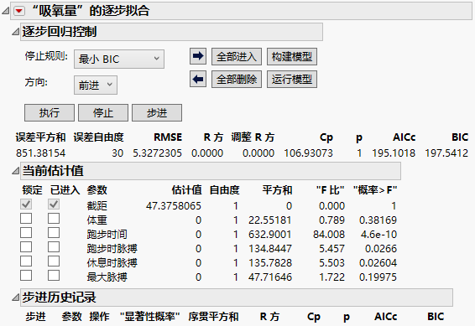Click the "显著性概率" column header
The image size is (475, 326).
pyautogui.click(x=150, y=317)
